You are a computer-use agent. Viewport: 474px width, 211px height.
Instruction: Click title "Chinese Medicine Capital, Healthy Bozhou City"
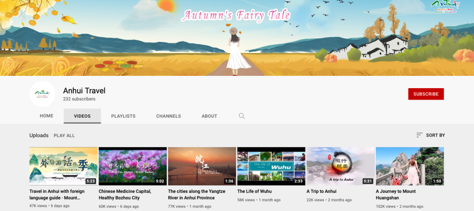tap(125, 194)
